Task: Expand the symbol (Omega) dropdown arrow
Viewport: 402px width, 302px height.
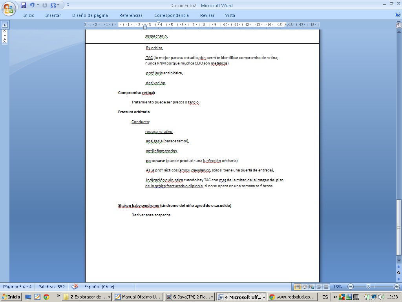Action: (58, 5)
